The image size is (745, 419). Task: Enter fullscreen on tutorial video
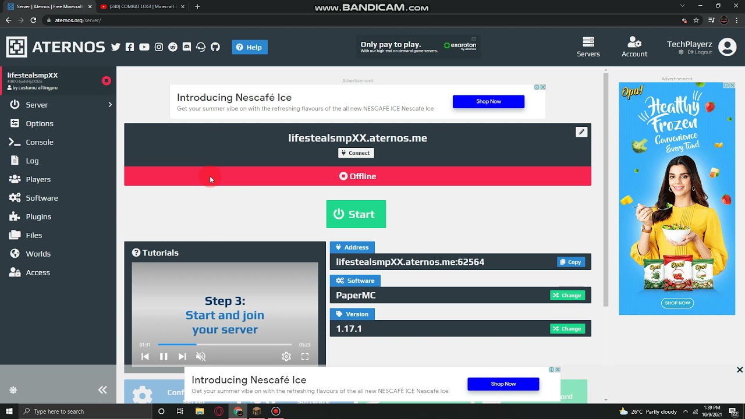click(305, 357)
